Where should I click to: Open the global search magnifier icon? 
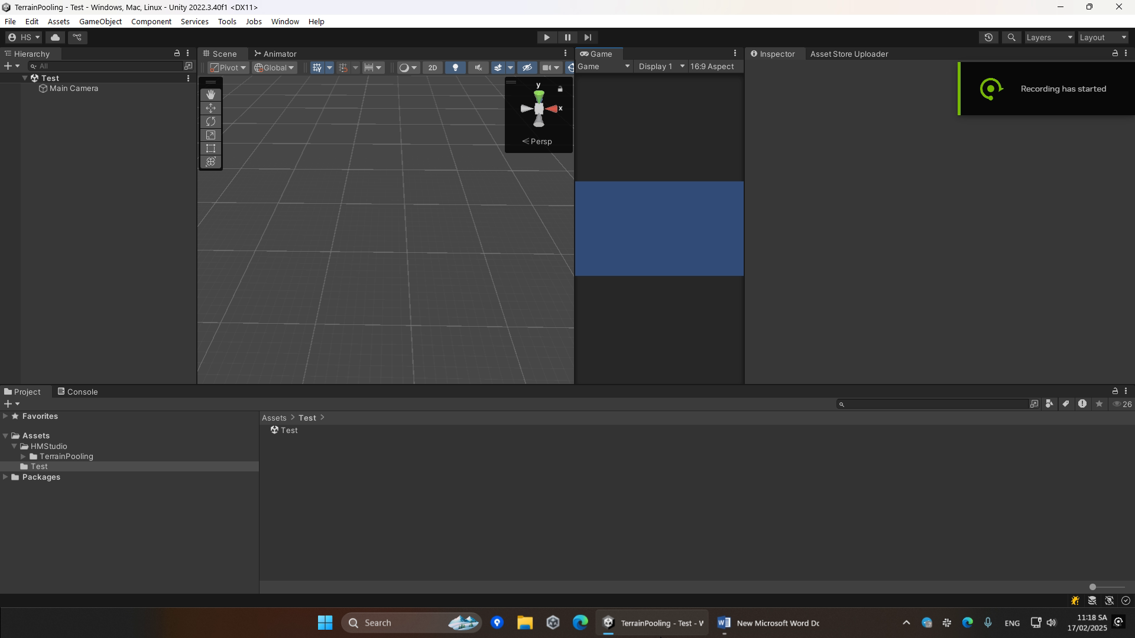1011,37
